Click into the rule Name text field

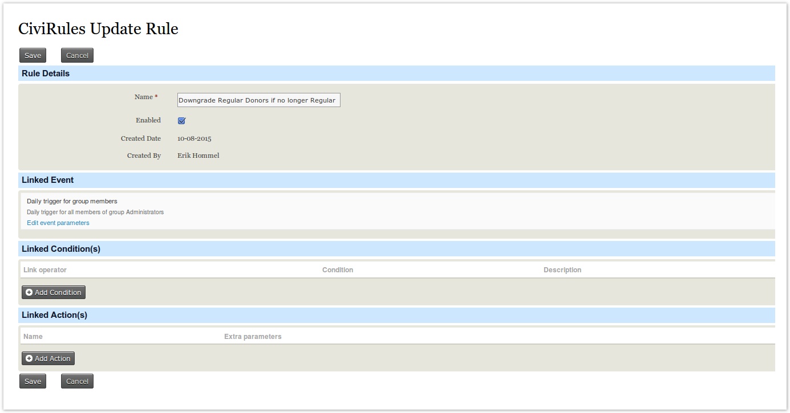coord(258,100)
